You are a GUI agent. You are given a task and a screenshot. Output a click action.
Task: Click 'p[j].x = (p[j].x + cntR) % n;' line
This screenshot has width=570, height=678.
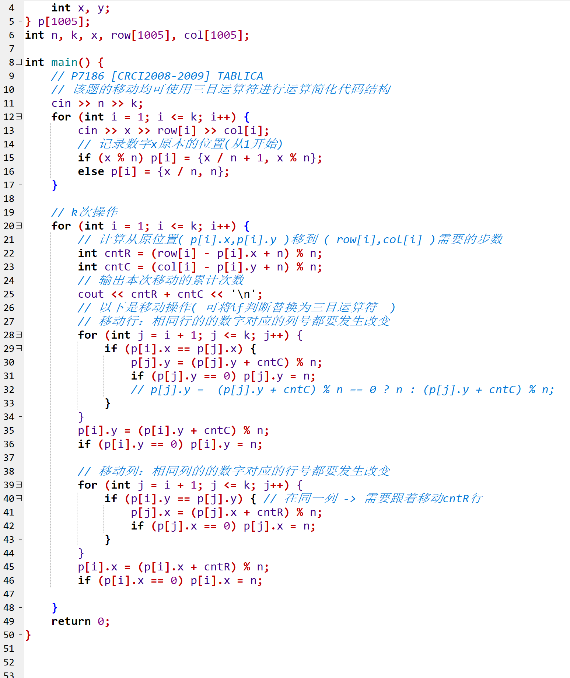(x=227, y=512)
